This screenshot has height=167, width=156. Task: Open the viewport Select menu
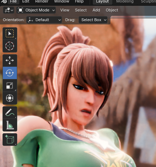[x=81, y=10]
